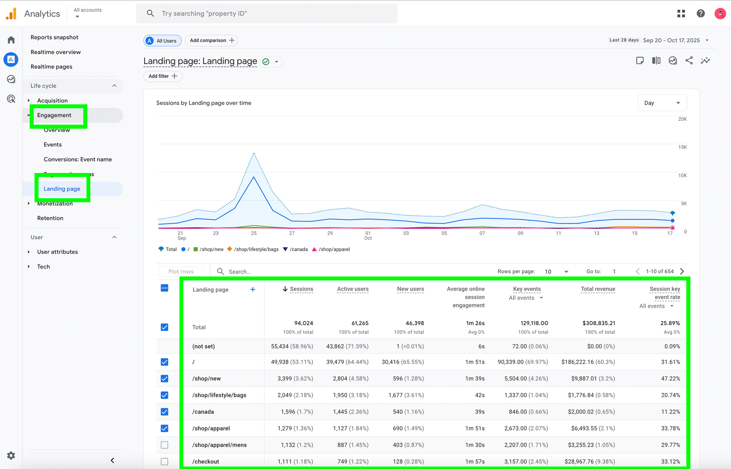Open the Help question mark icon
The image size is (731, 469).
701,13
